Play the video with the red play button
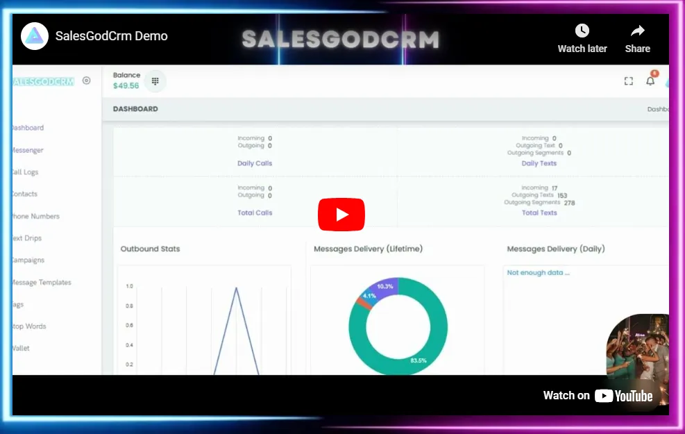Image resolution: width=685 pixels, height=434 pixels. click(341, 214)
